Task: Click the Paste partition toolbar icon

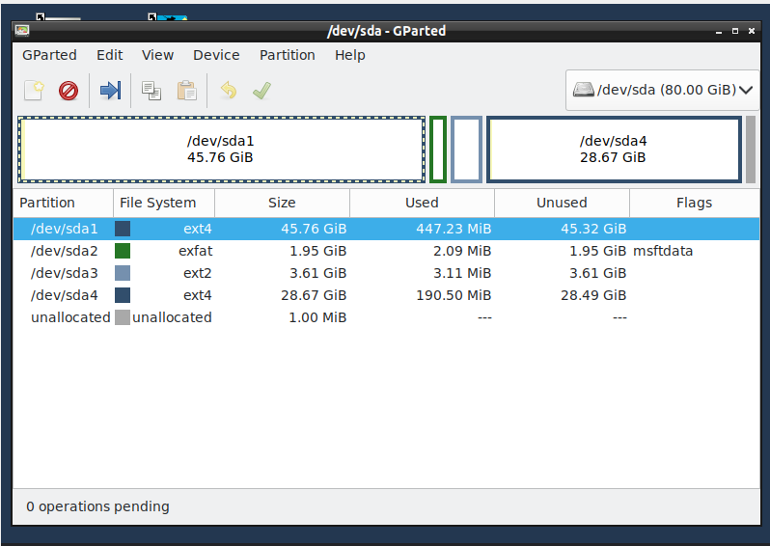Action: coord(186,91)
